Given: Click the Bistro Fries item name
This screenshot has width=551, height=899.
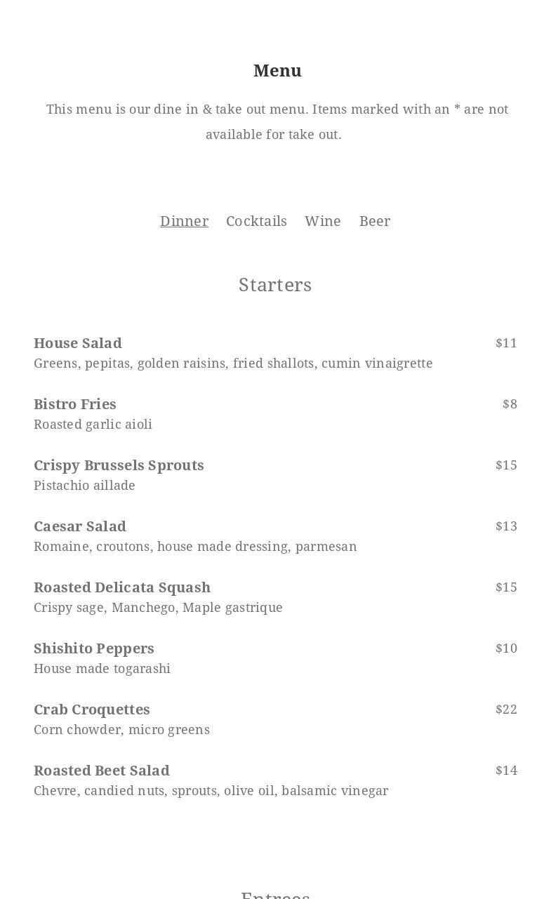Looking at the screenshot, I should 75,404.
